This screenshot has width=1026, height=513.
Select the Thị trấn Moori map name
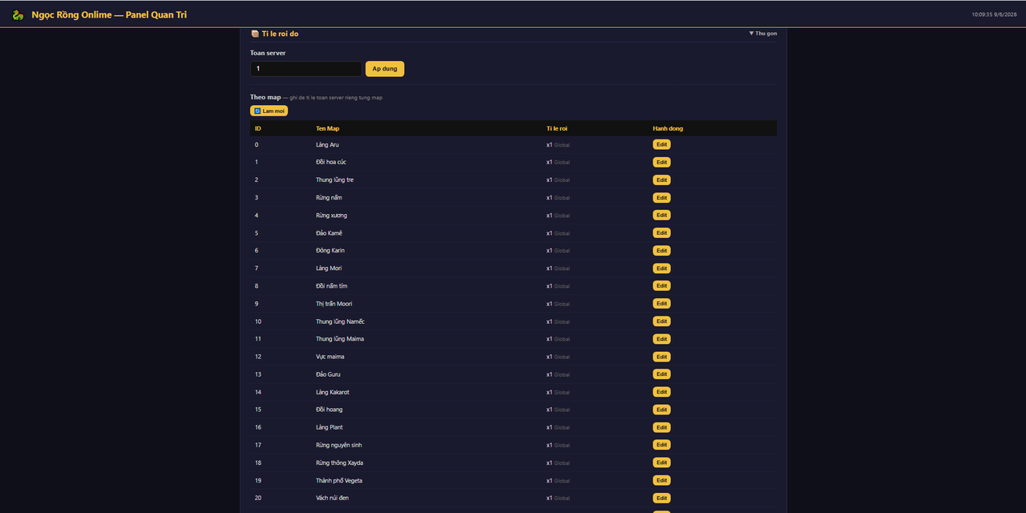(333, 303)
